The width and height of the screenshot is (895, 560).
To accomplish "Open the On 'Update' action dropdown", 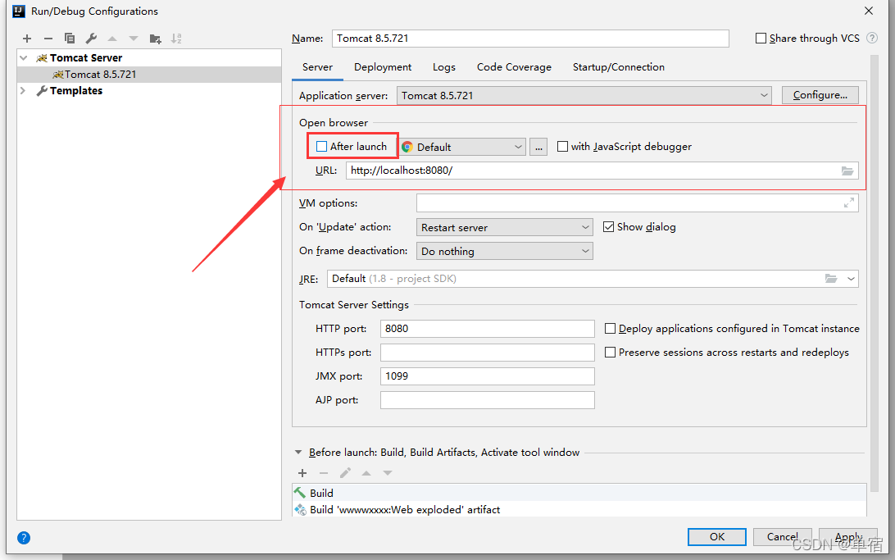I will 505,227.
